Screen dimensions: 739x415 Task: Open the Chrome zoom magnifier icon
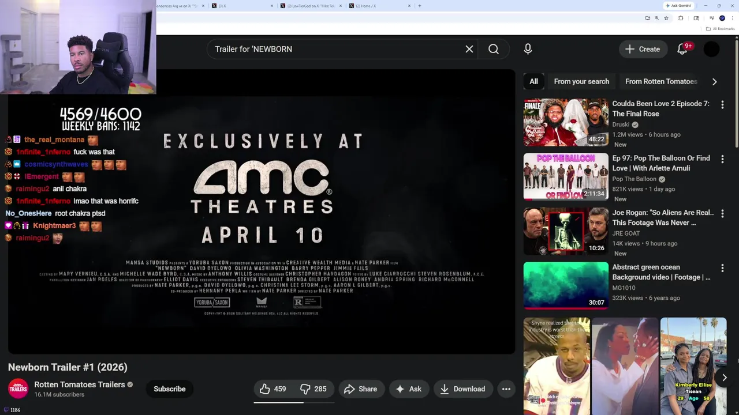click(656, 18)
